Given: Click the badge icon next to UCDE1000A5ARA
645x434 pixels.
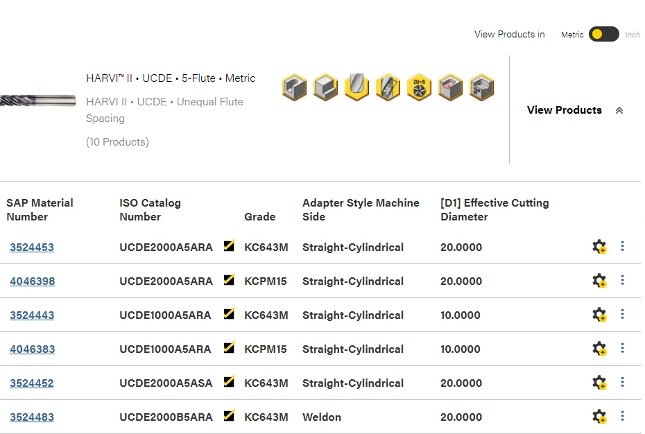Looking at the screenshot, I should [229, 314].
